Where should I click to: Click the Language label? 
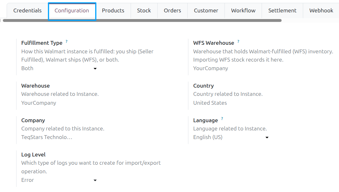[x=205, y=120]
